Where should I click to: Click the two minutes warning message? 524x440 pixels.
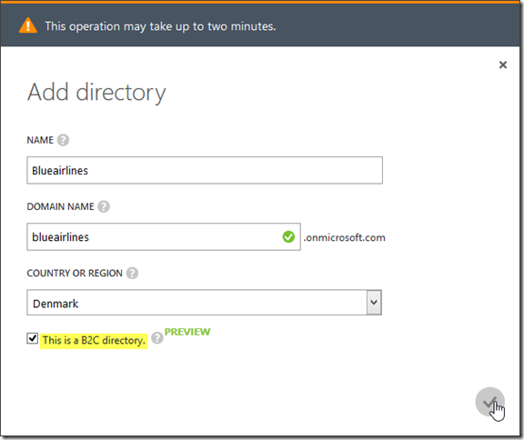tap(160, 26)
